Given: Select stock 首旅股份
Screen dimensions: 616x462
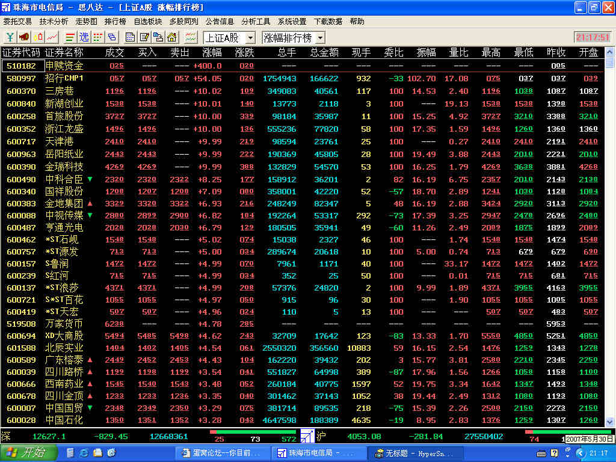Looking at the screenshot, I should 64,116.
